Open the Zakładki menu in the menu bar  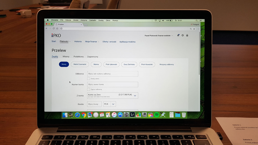[93, 20]
